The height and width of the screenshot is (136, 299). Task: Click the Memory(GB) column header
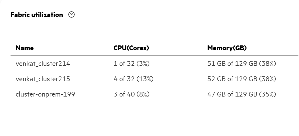227,48
